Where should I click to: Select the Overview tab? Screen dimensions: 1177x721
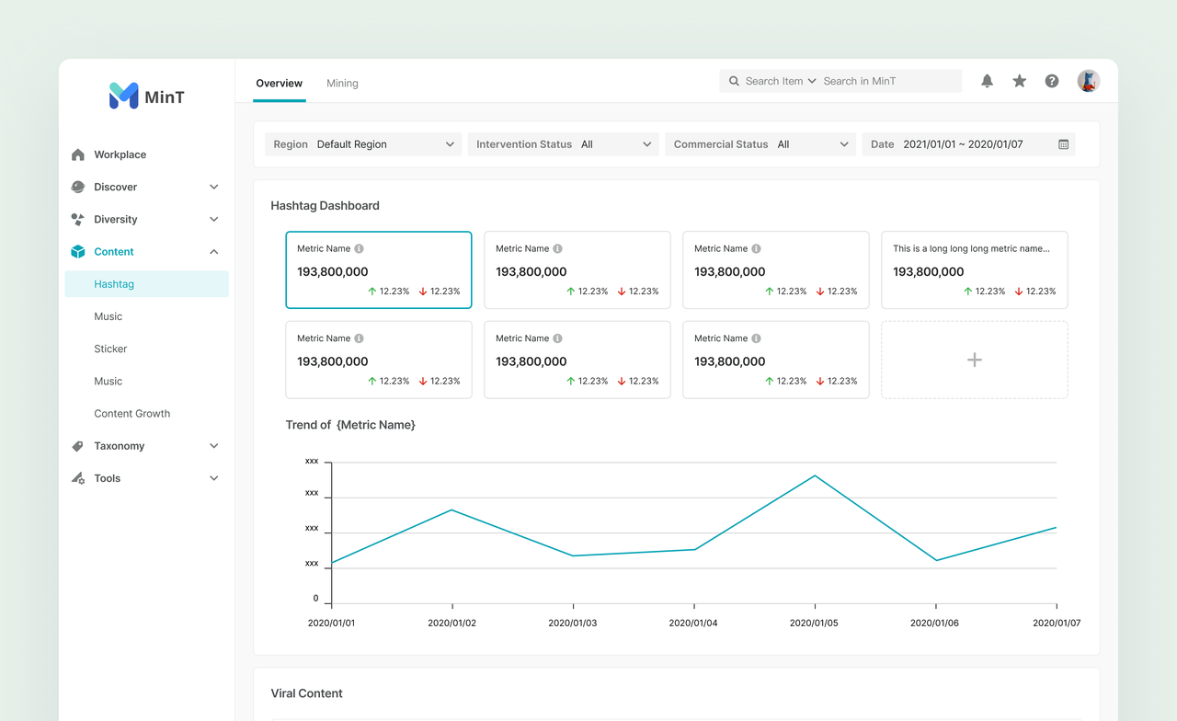point(280,83)
